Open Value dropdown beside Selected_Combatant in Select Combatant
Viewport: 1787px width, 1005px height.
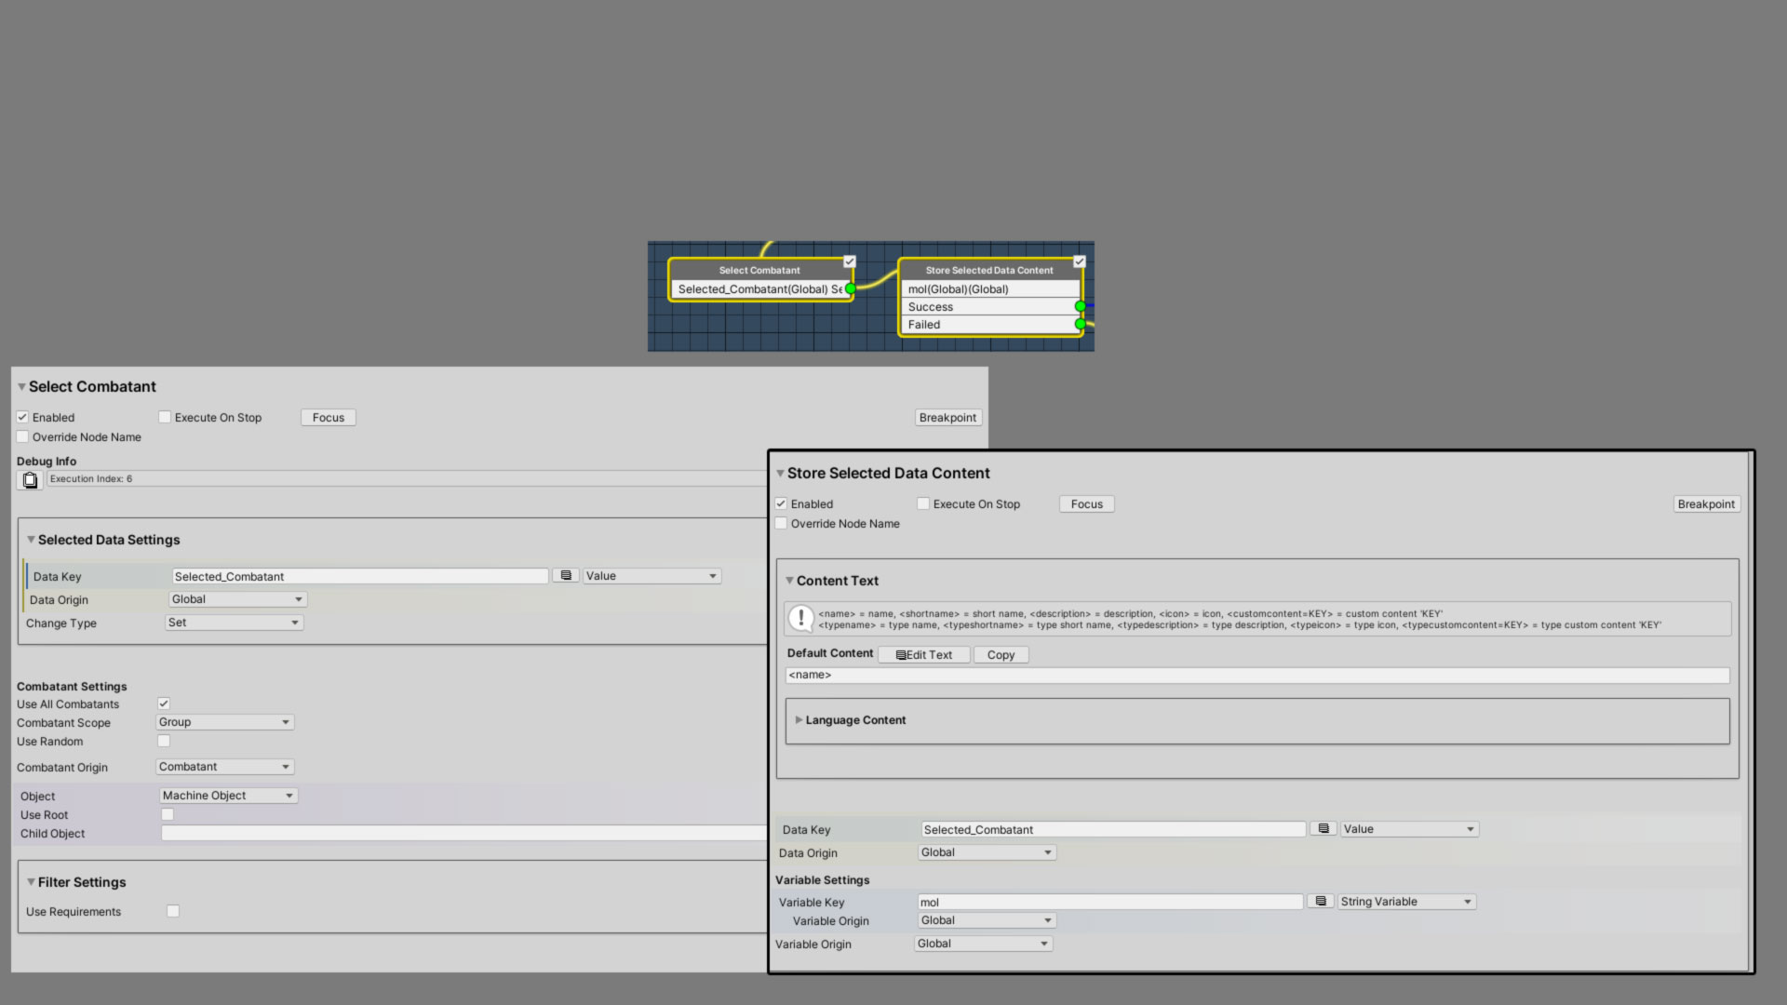point(652,576)
